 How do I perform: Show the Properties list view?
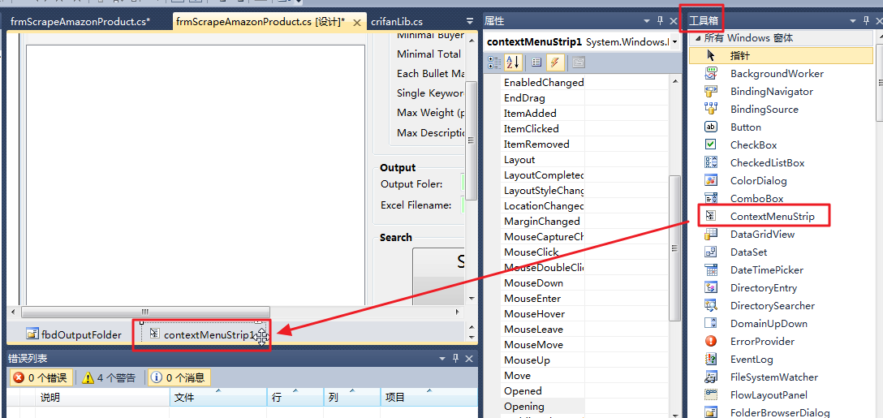coord(536,62)
